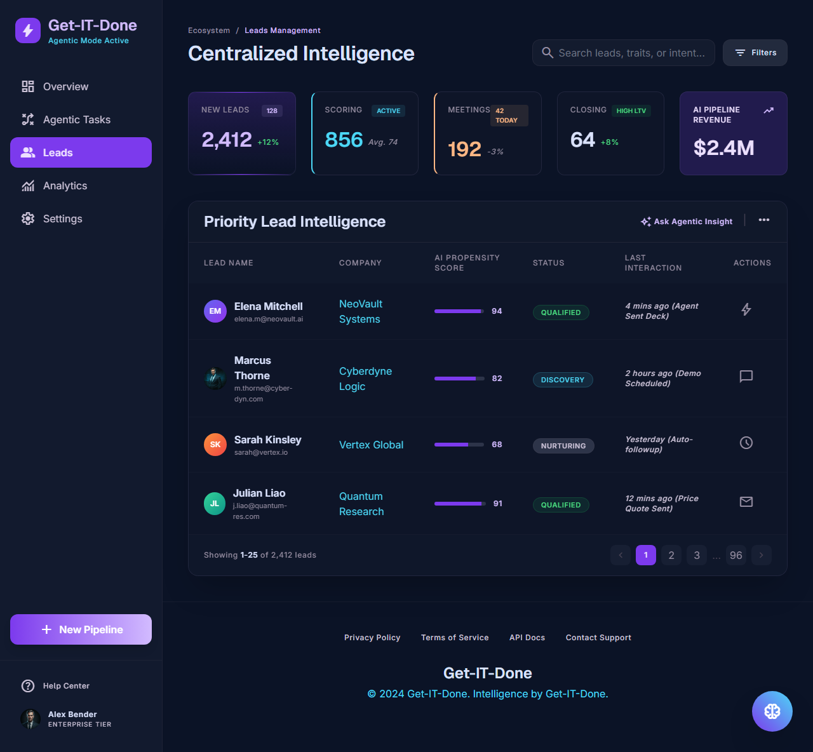The height and width of the screenshot is (752, 813).
Task: Click the JL avatar of Julian Liao
Action: click(215, 504)
